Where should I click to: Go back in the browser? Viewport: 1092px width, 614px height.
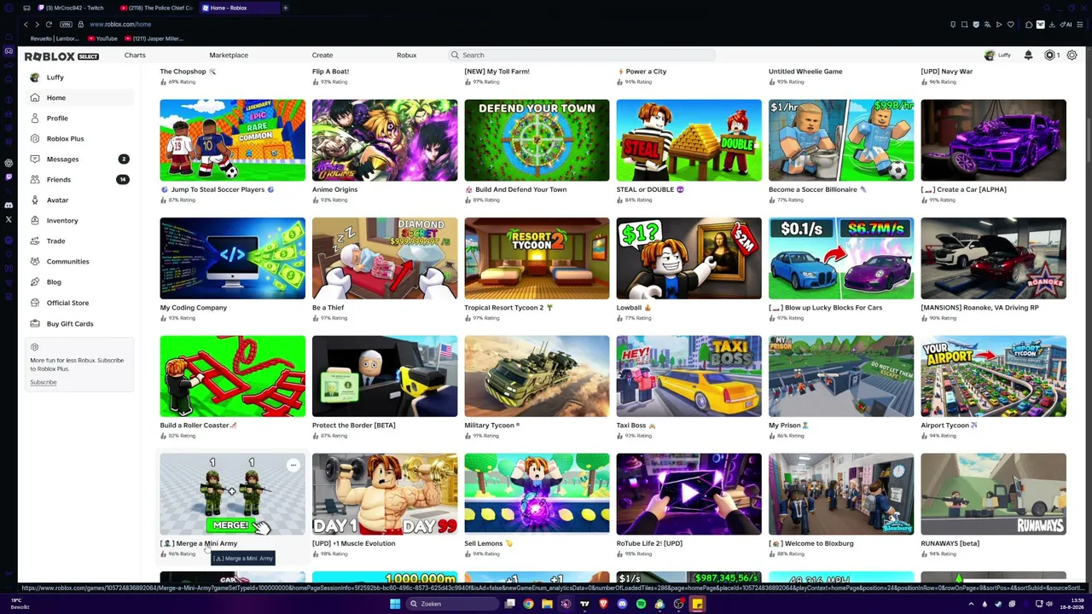click(26, 24)
